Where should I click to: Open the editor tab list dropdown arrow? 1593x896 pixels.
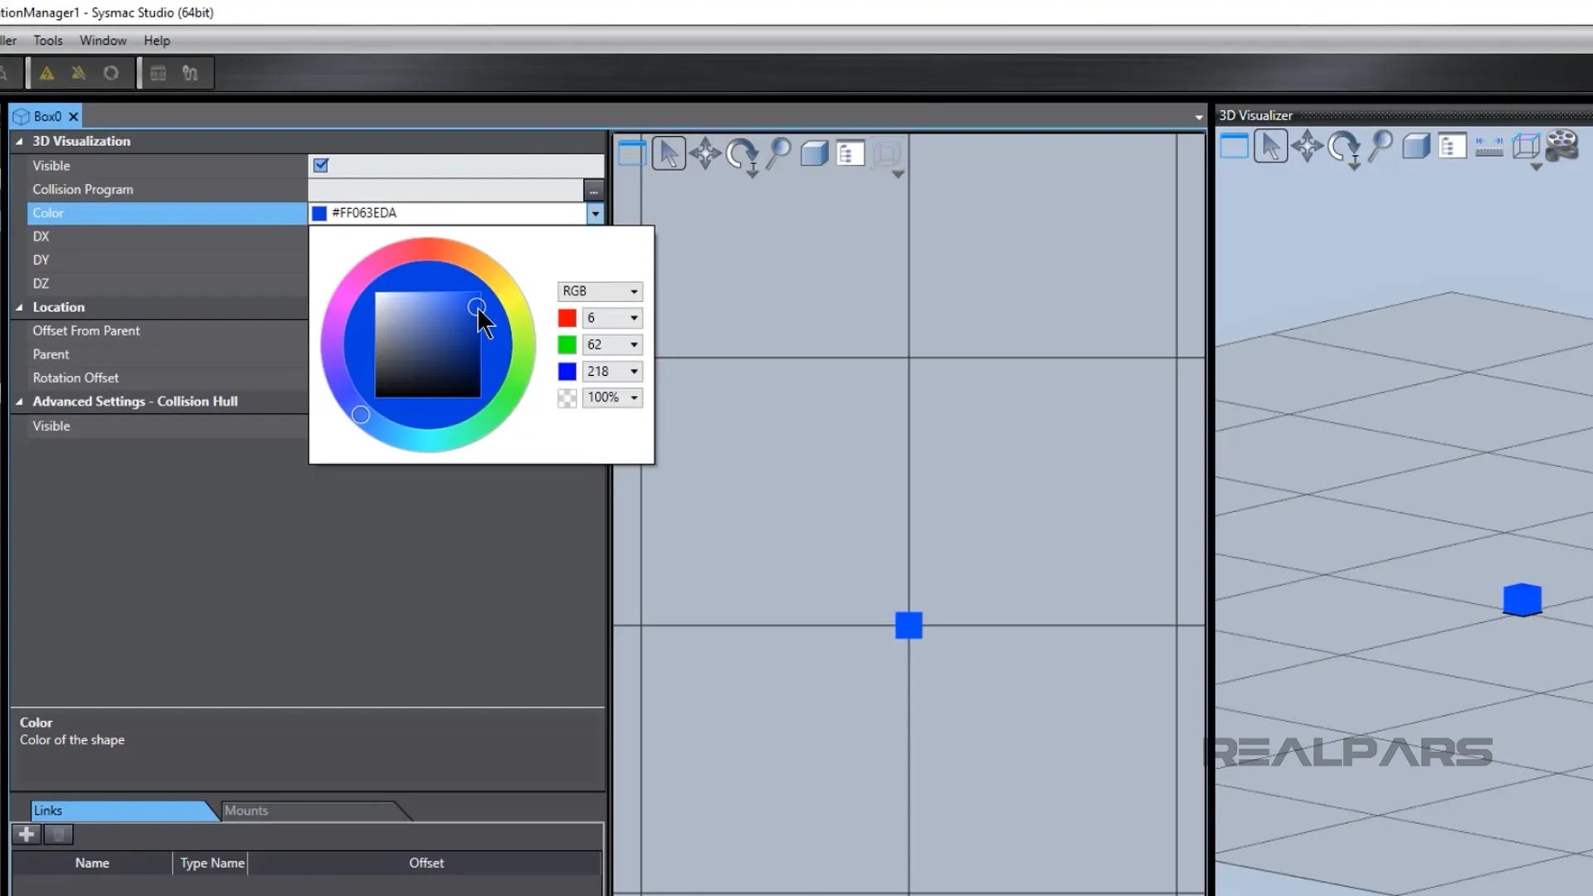pyautogui.click(x=1199, y=117)
